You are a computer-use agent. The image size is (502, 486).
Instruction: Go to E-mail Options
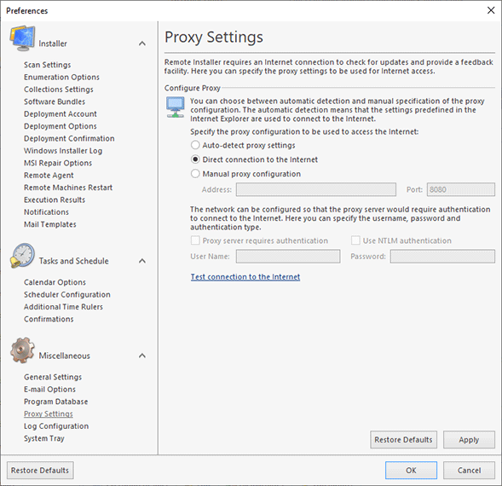pos(49,390)
